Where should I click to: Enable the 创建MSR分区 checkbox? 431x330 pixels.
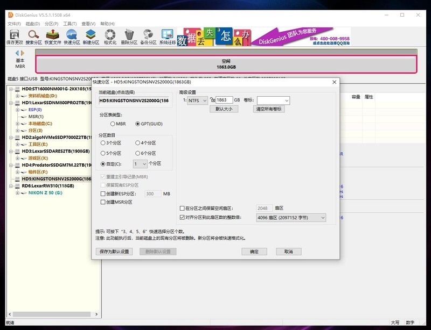click(x=103, y=202)
